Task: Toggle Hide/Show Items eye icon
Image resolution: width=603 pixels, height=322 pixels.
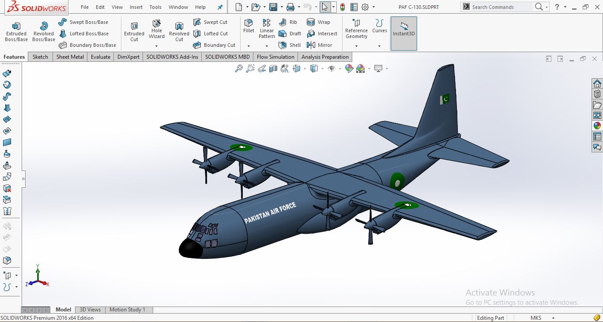Action: tap(331, 68)
